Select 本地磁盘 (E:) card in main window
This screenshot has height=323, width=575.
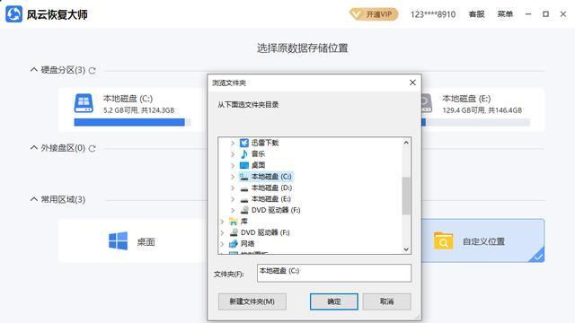(482, 109)
